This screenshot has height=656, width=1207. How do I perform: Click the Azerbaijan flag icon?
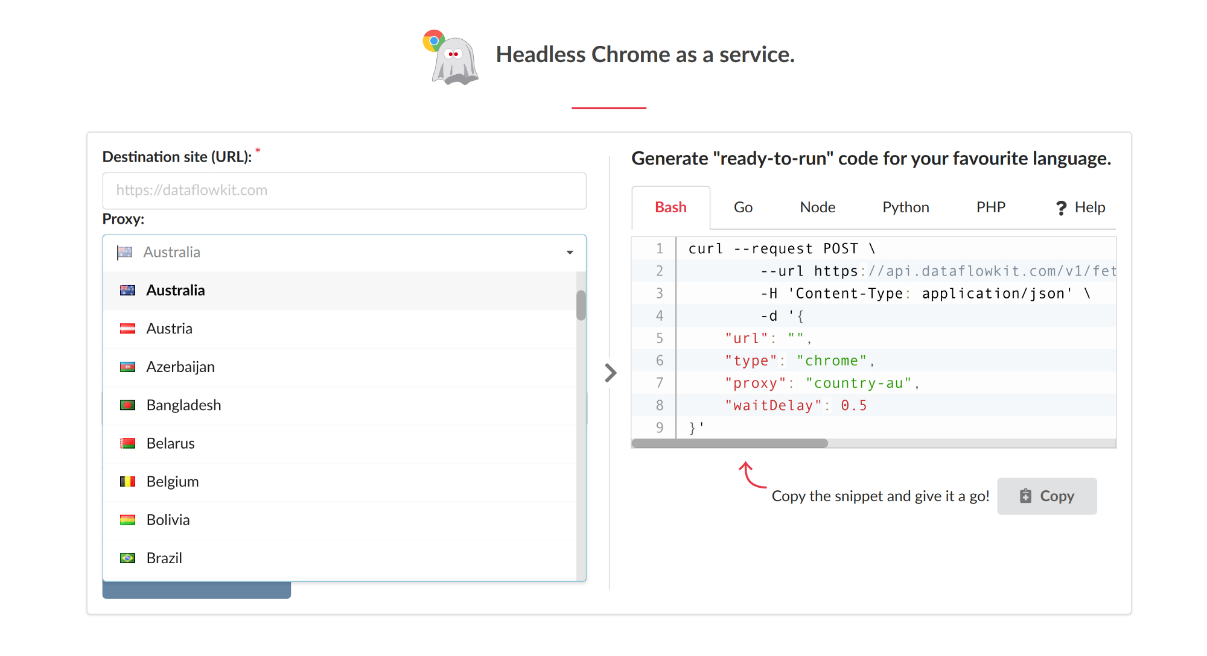tap(127, 367)
